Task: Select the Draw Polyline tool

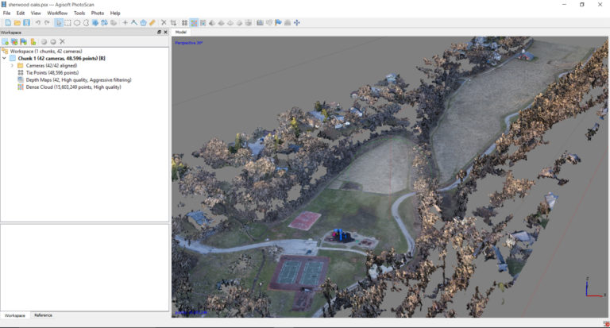Action: tap(134, 22)
